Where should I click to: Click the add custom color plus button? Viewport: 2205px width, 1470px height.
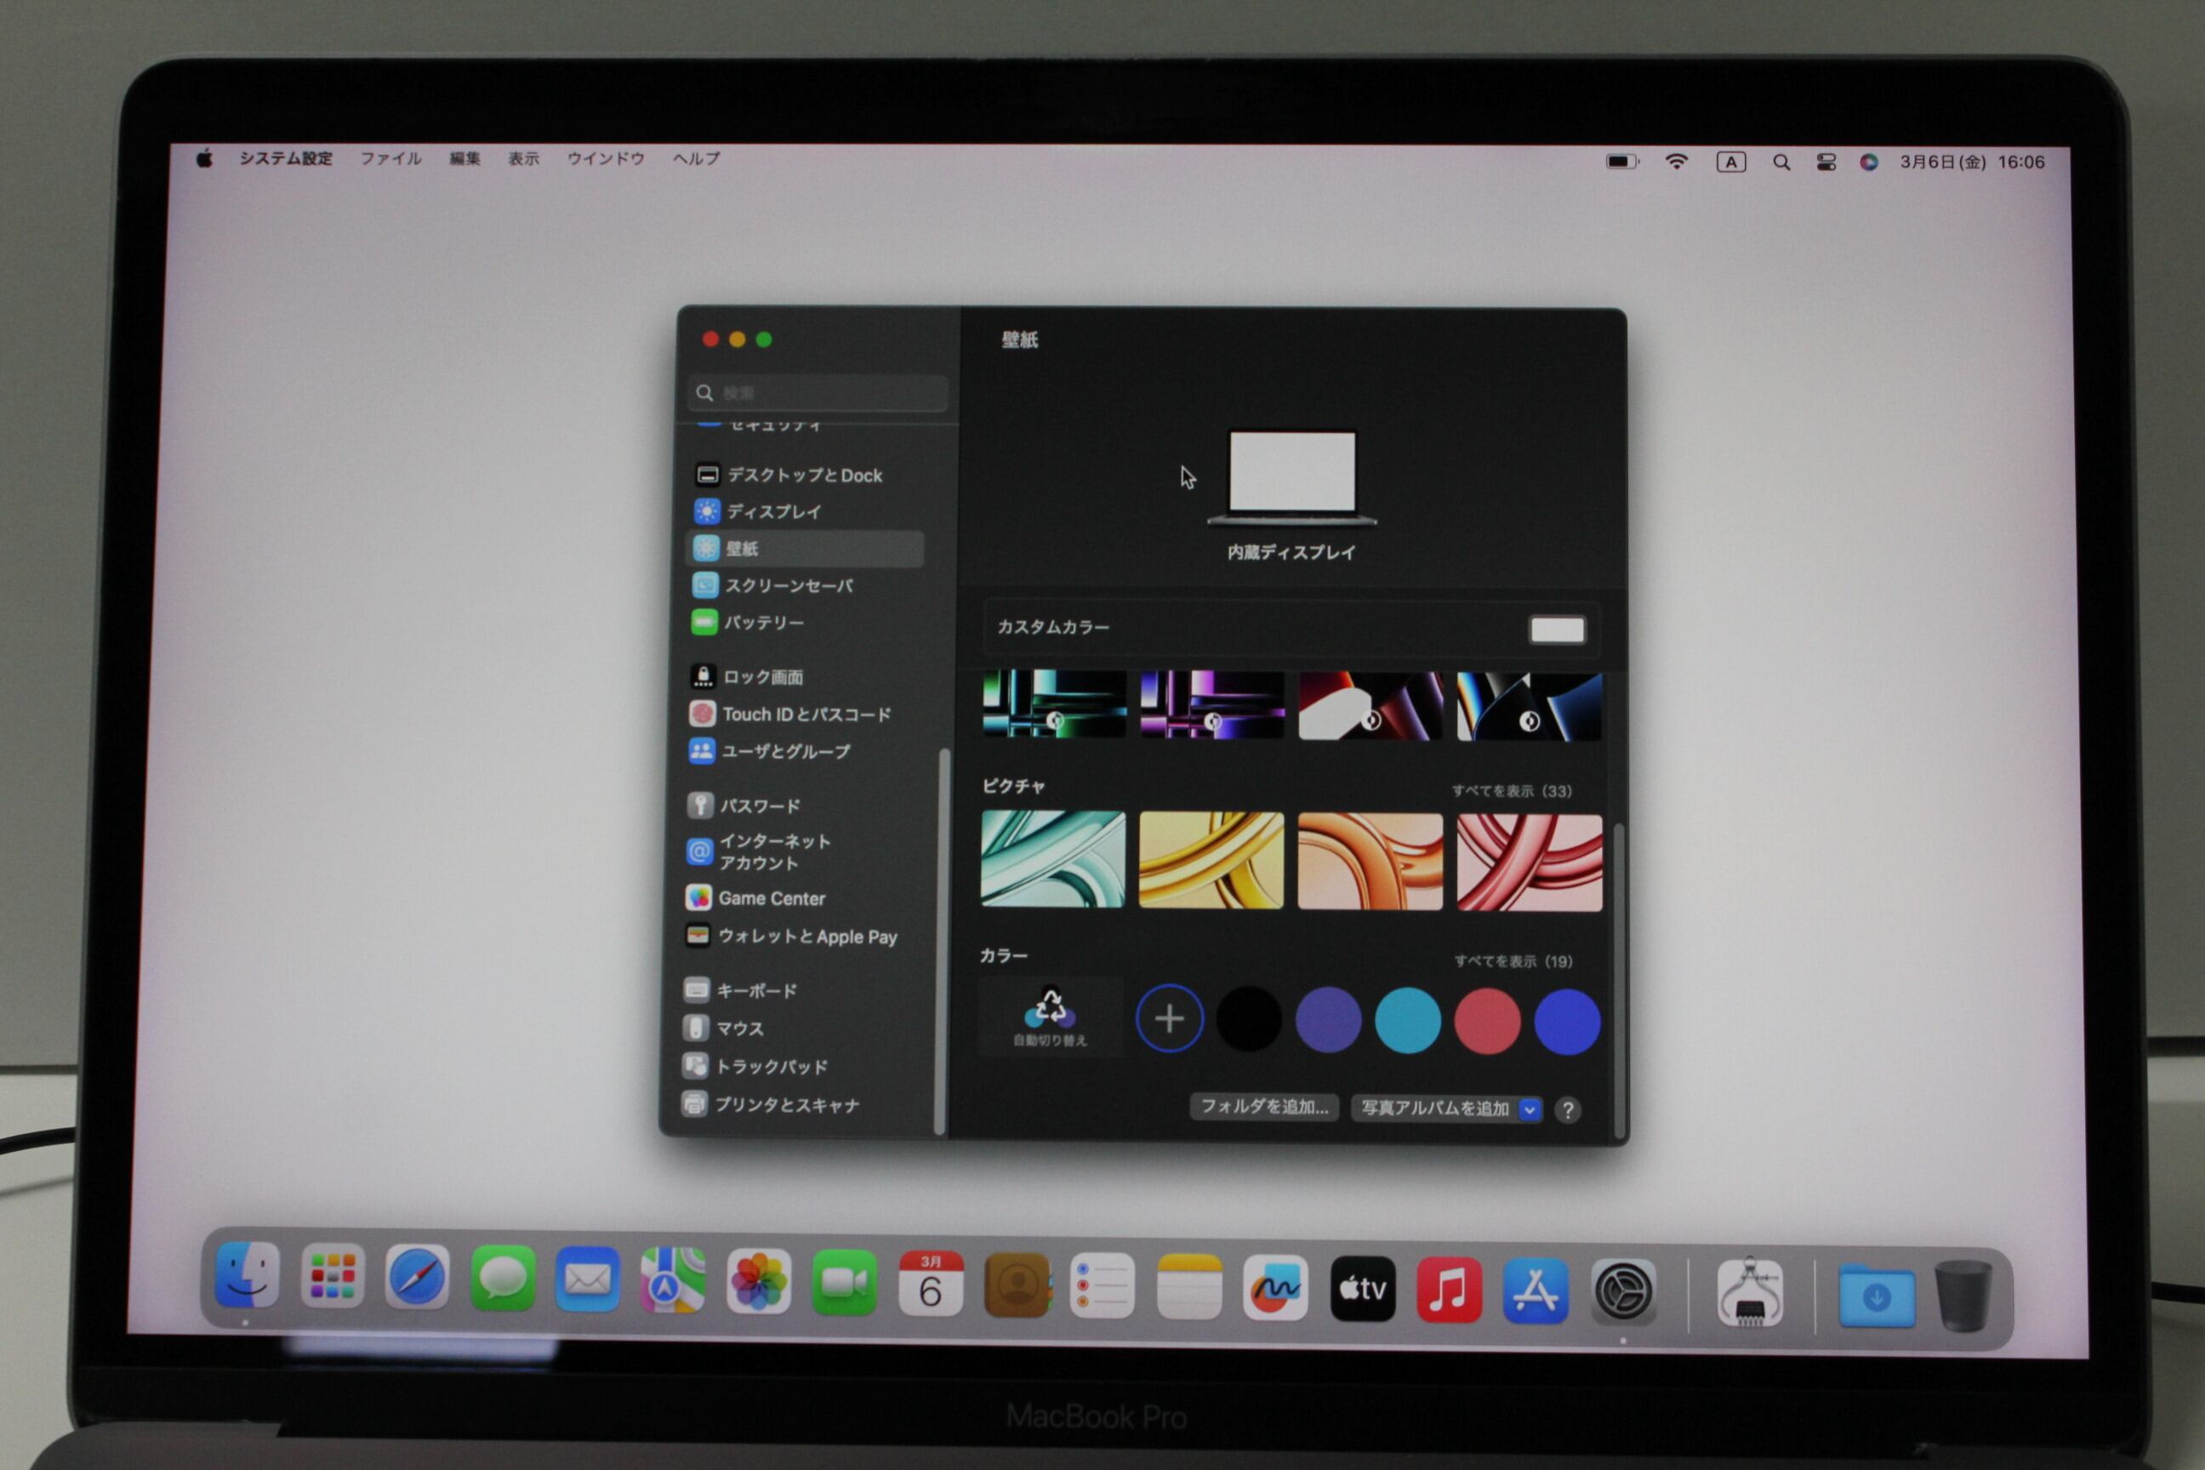click(1169, 1018)
